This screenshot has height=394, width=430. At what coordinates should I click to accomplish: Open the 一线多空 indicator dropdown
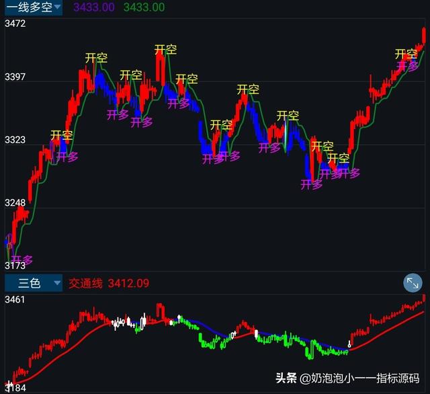[34, 7]
